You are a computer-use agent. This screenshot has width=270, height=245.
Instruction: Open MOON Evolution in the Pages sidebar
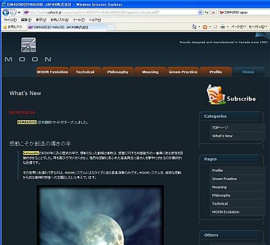pos(226,212)
